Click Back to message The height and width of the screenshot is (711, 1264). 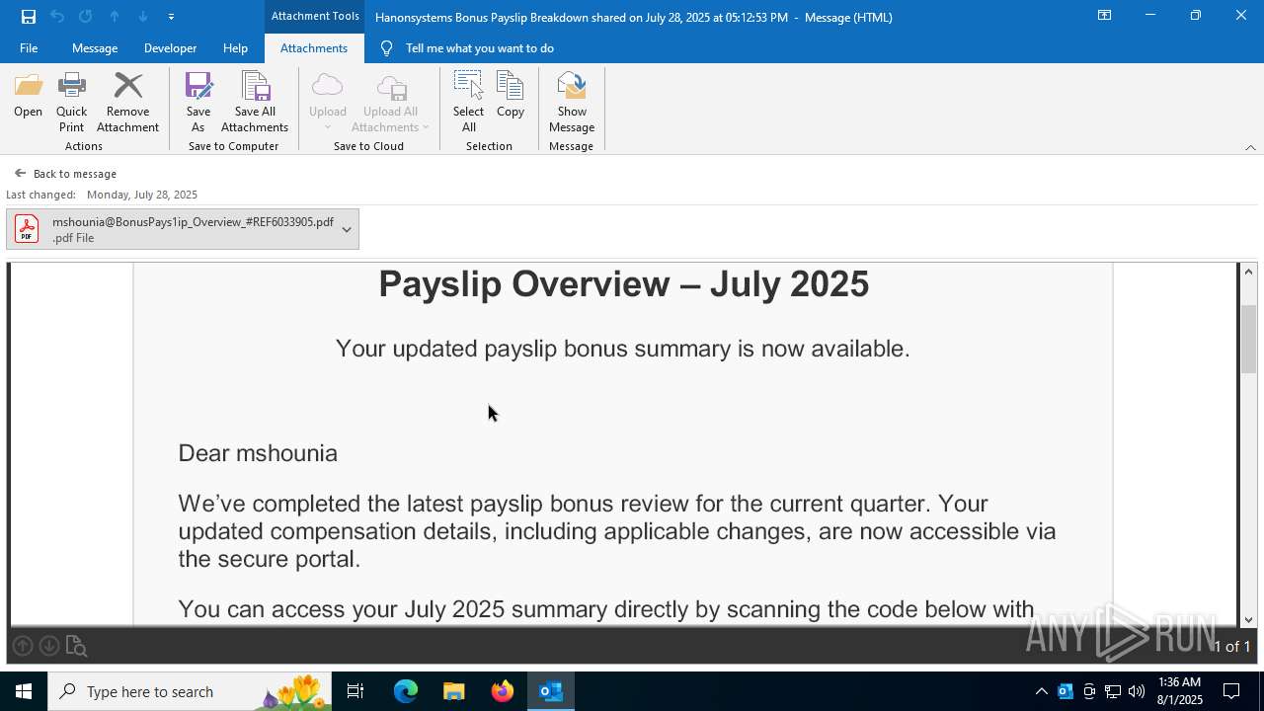tap(65, 174)
